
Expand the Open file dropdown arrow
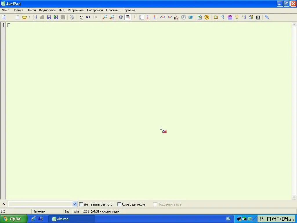(x=29, y=17)
